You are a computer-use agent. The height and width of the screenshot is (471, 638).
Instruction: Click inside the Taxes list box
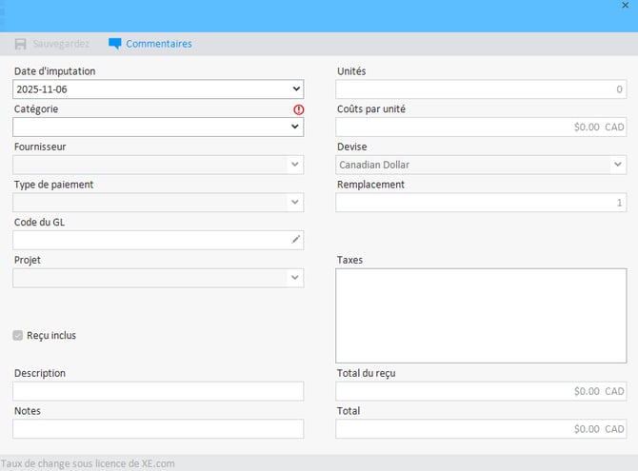coord(481,315)
